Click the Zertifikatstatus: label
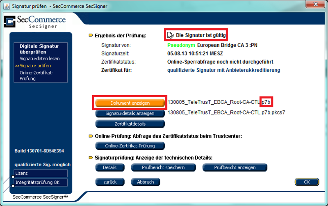This screenshot has height=206, width=328. [118, 62]
